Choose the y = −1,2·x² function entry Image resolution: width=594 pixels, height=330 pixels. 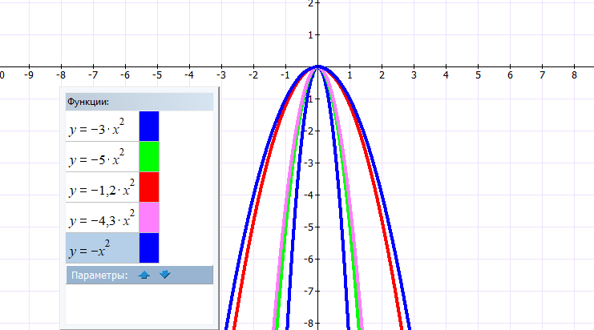pos(101,187)
